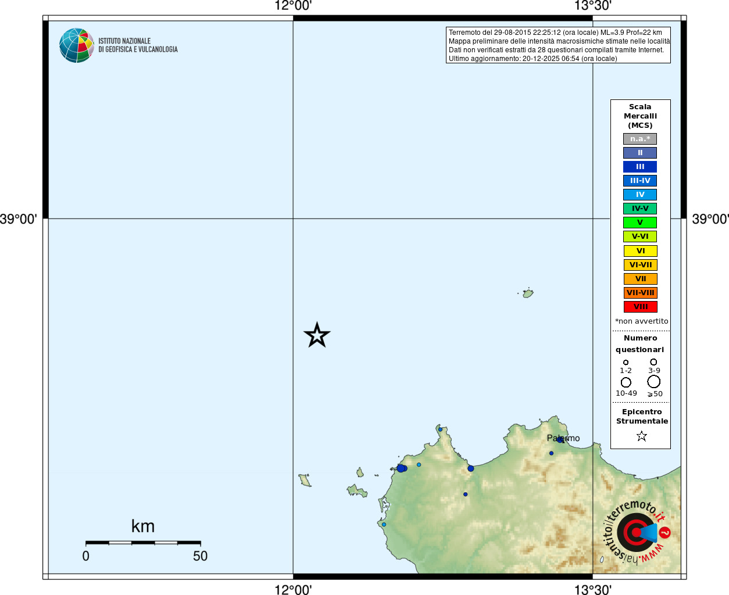
Task: Select the orange VII intensity swatch
Action: 640,279
